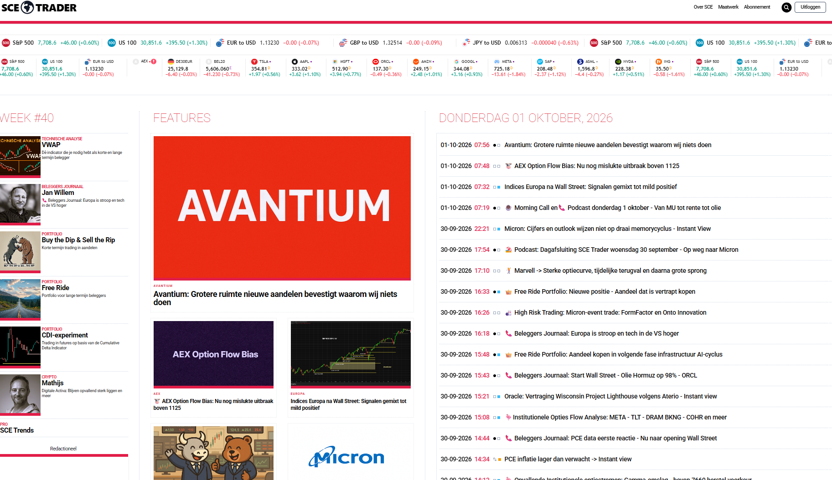Open 'PCE inflatie lager dan verwacht' news item
This screenshot has width=832, height=480.
(568, 459)
